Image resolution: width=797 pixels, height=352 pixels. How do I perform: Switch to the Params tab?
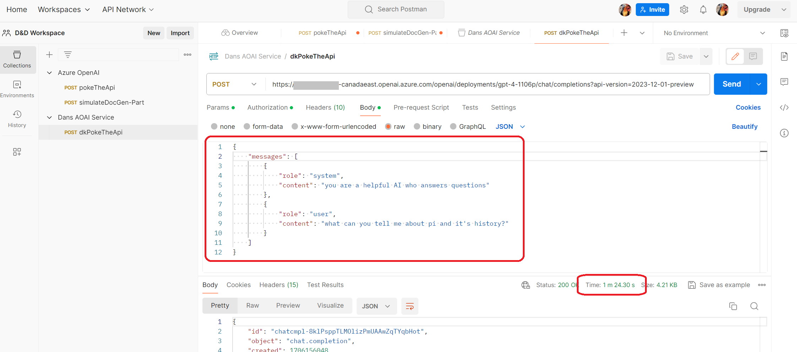click(x=221, y=108)
